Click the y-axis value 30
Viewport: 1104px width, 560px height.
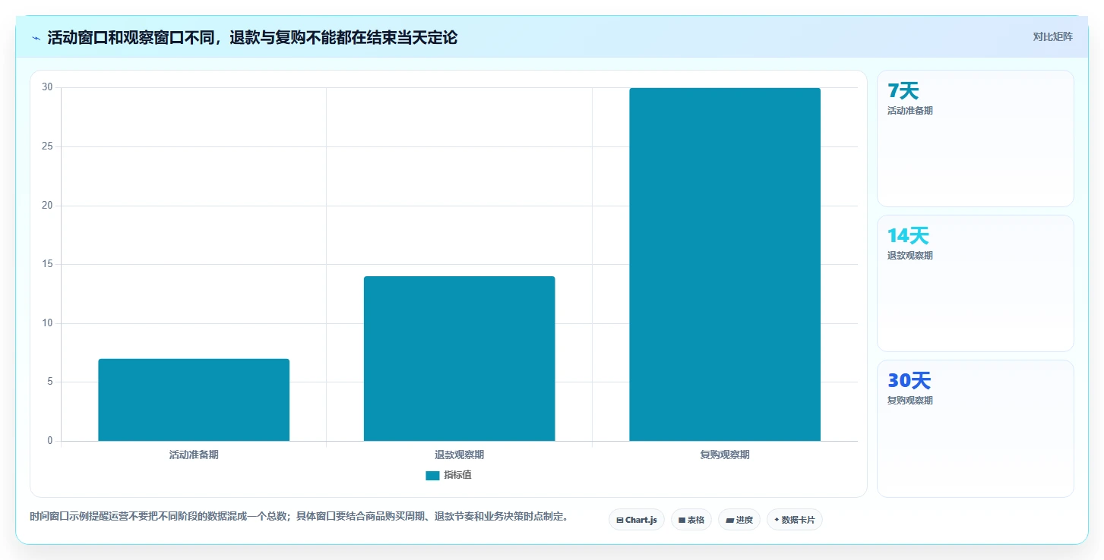(47, 87)
